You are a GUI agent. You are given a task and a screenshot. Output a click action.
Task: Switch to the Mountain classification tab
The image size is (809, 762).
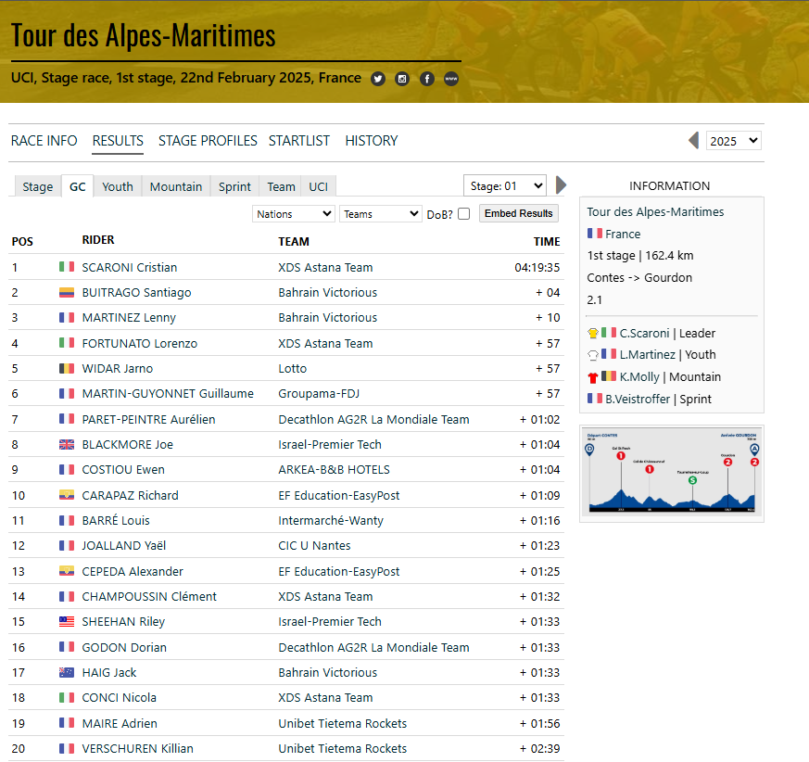point(176,186)
